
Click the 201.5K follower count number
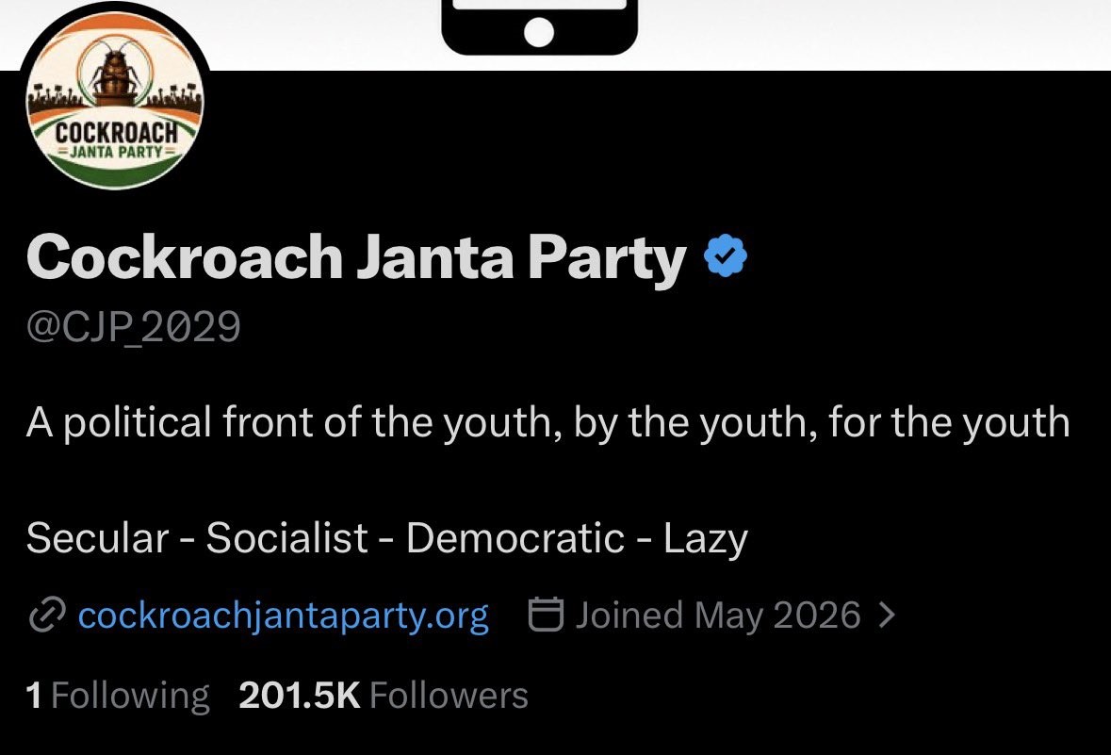[300, 696]
